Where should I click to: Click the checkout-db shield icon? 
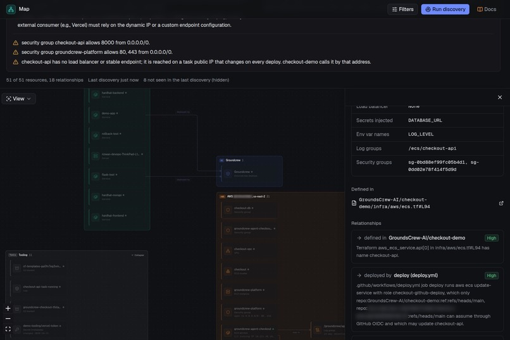click(x=228, y=210)
